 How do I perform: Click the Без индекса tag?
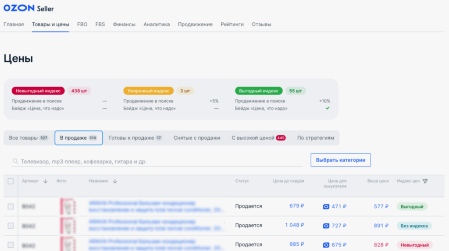pos(414,226)
